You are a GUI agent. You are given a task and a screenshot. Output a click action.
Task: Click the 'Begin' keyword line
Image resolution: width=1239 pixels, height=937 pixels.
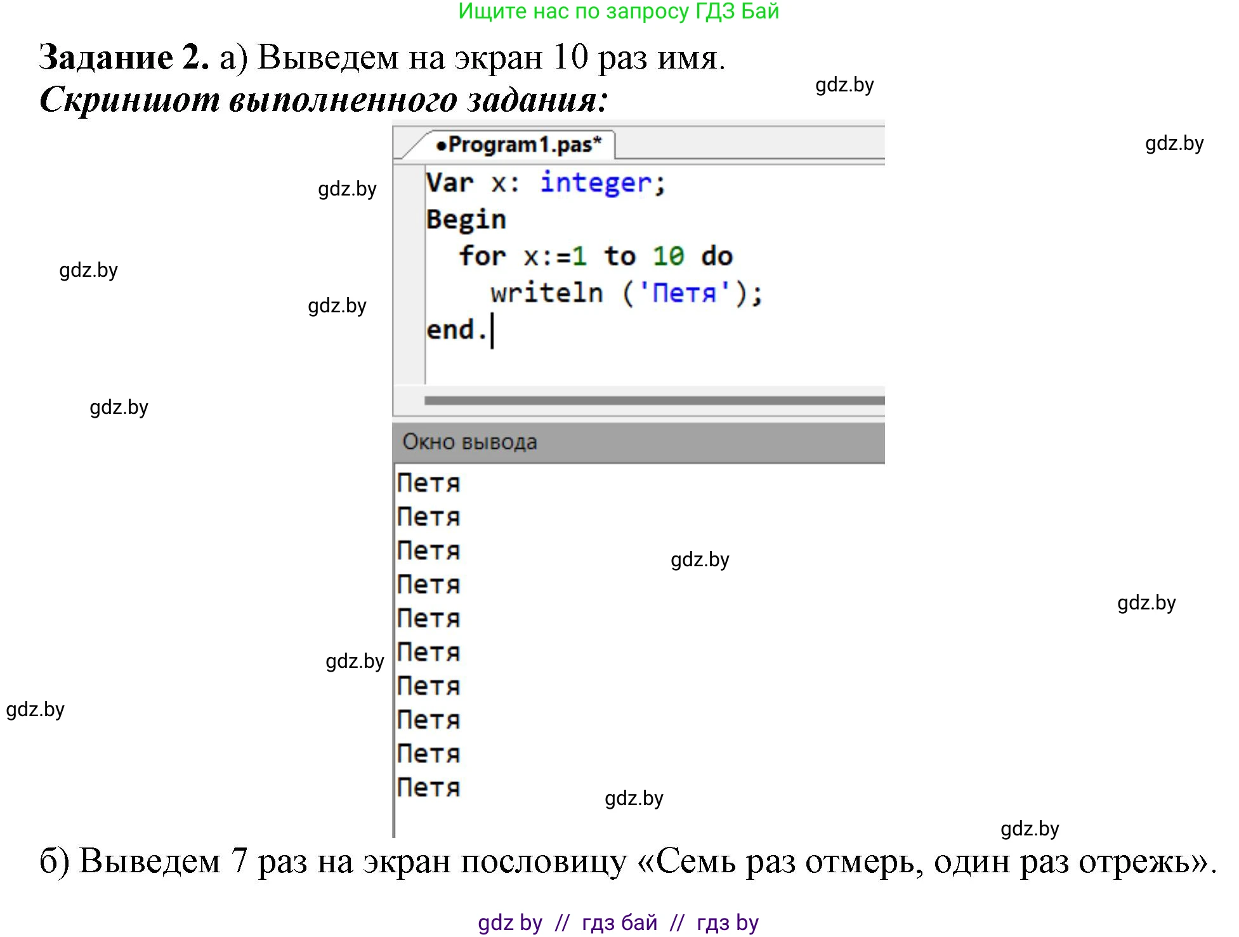[466, 220]
